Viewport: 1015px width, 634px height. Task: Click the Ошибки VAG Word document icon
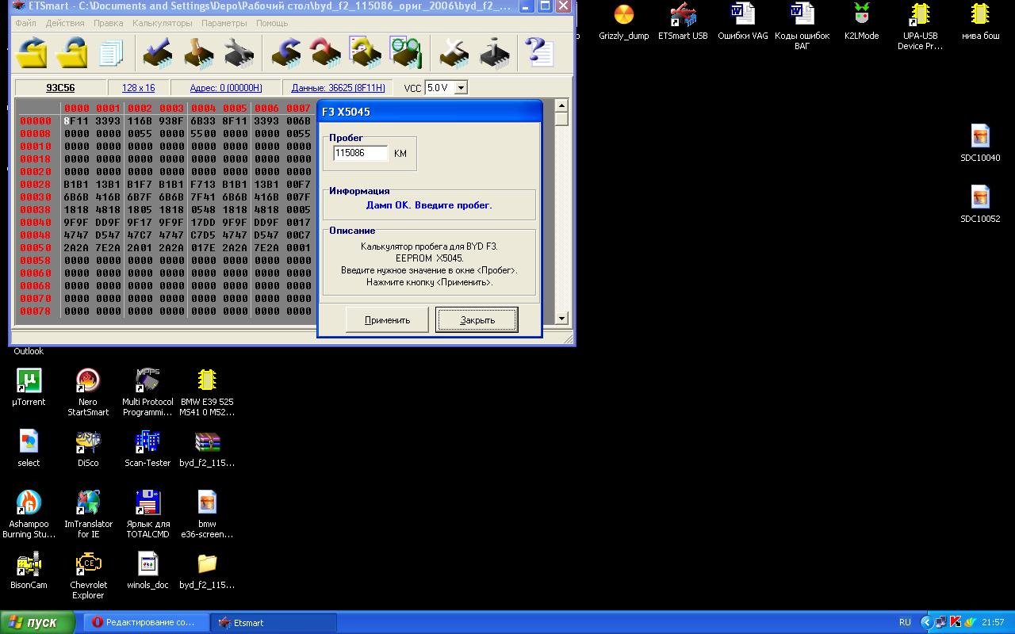click(x=742, y=22)
